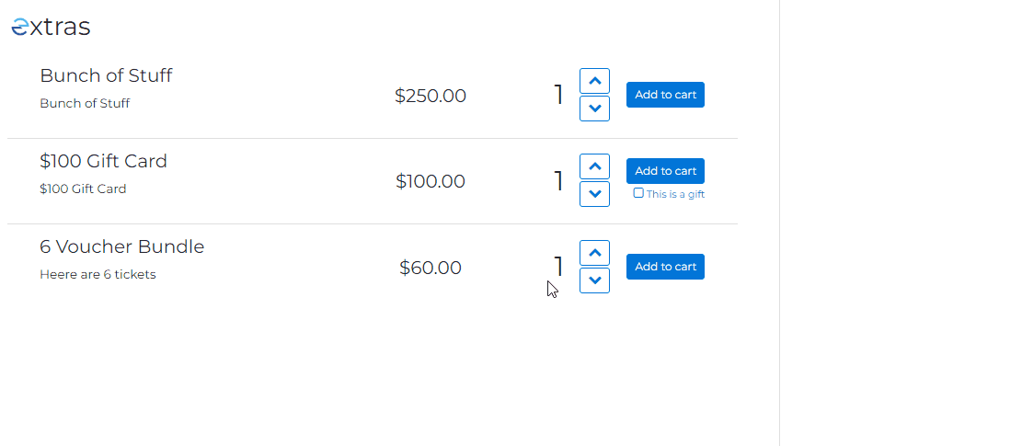Raise the $100 Gift Card quantity with the up chevron
Image resolution: width=1022 pixels, height=446 pixels.
pyautogui.click(x=594, y=166)
